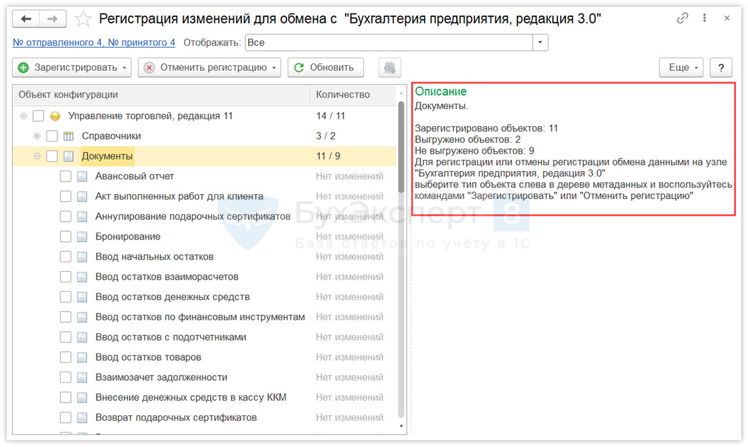
Task: Check the Документы checkbox
Action: pyautogui.click(x=52, y=156)
